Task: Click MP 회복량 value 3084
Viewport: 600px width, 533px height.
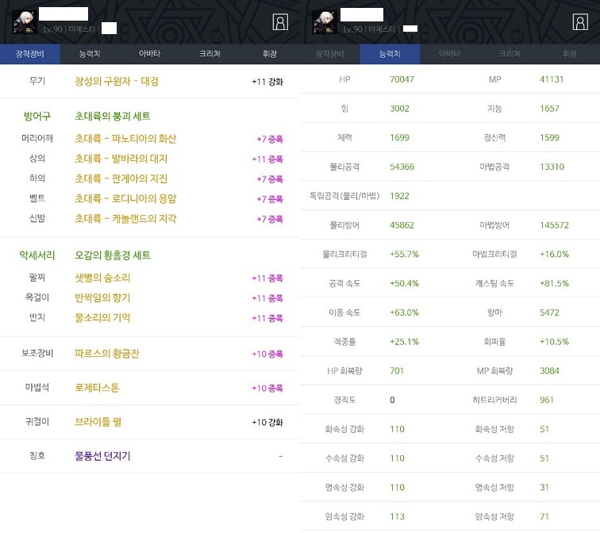Action: click(549, 370)
